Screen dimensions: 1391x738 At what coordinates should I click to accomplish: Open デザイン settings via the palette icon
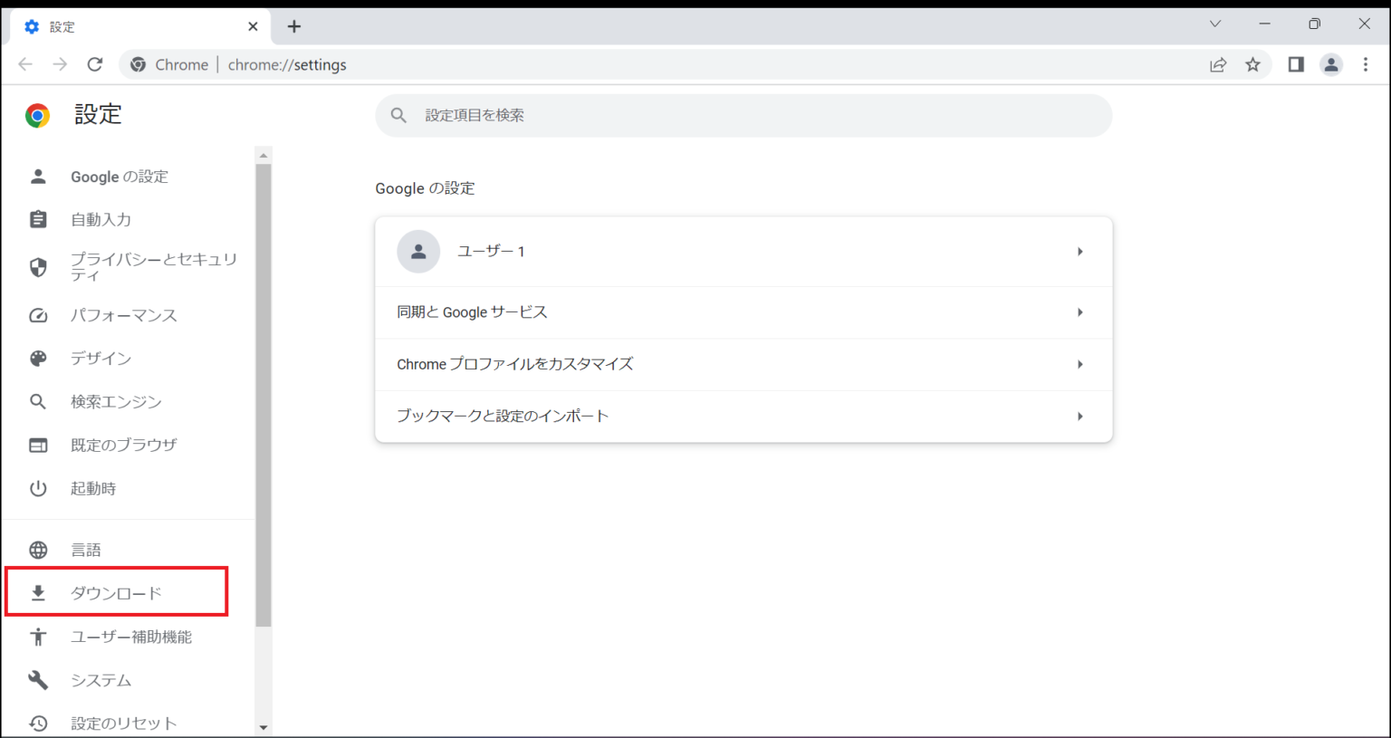pos(38,358)
